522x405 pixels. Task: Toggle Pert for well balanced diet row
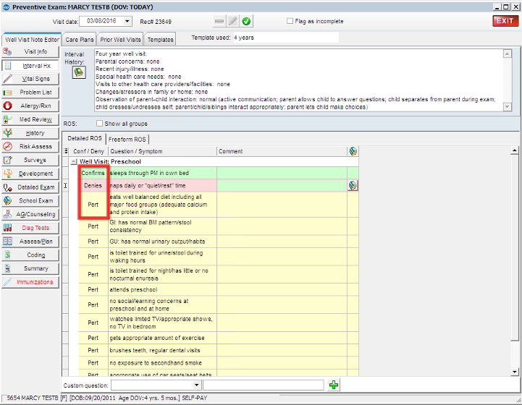[x=93, y=205]
